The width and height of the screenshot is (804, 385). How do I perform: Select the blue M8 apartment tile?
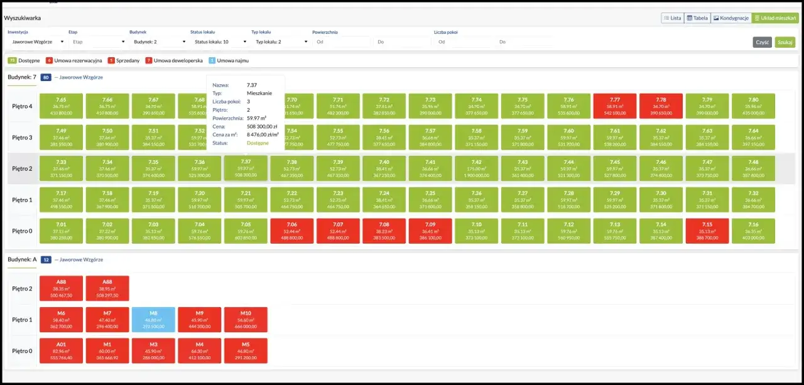pyautogui.click(x=153, y=320)
